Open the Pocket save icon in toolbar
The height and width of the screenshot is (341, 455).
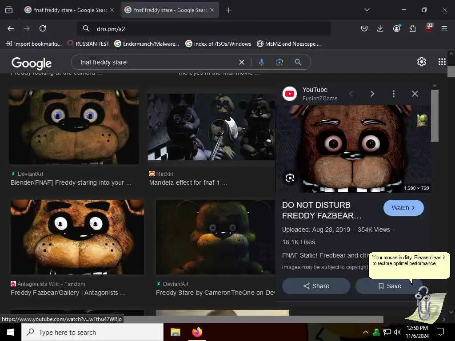point(364,28)
